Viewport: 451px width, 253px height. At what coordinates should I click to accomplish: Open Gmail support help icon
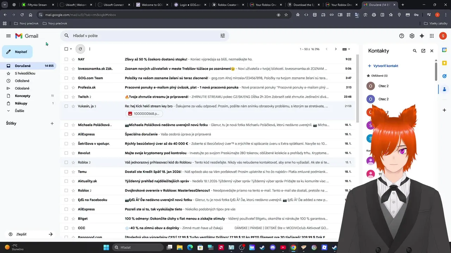[x=402, y=36]
